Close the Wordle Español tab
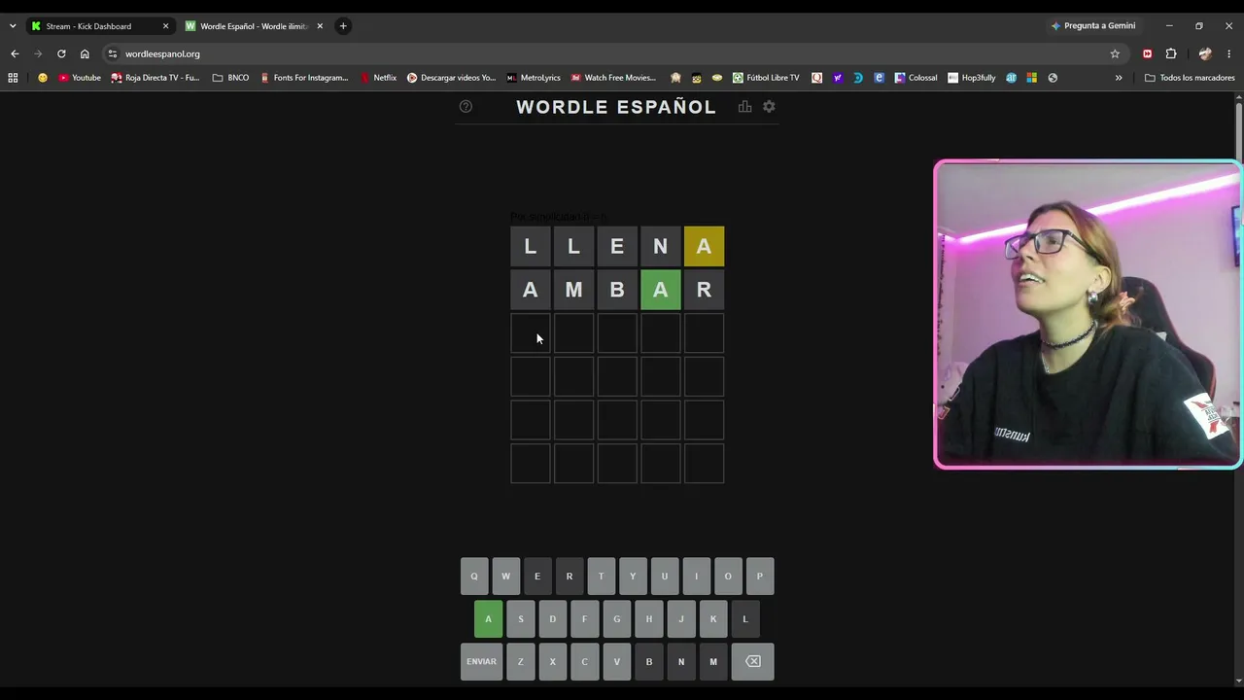This screenshot has width=1244, height=700. pos(320,26)
